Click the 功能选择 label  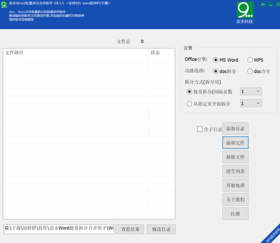pos(195,71)
